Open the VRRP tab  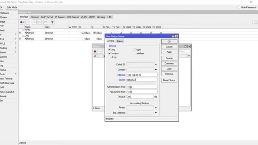(x=92, y=17)
